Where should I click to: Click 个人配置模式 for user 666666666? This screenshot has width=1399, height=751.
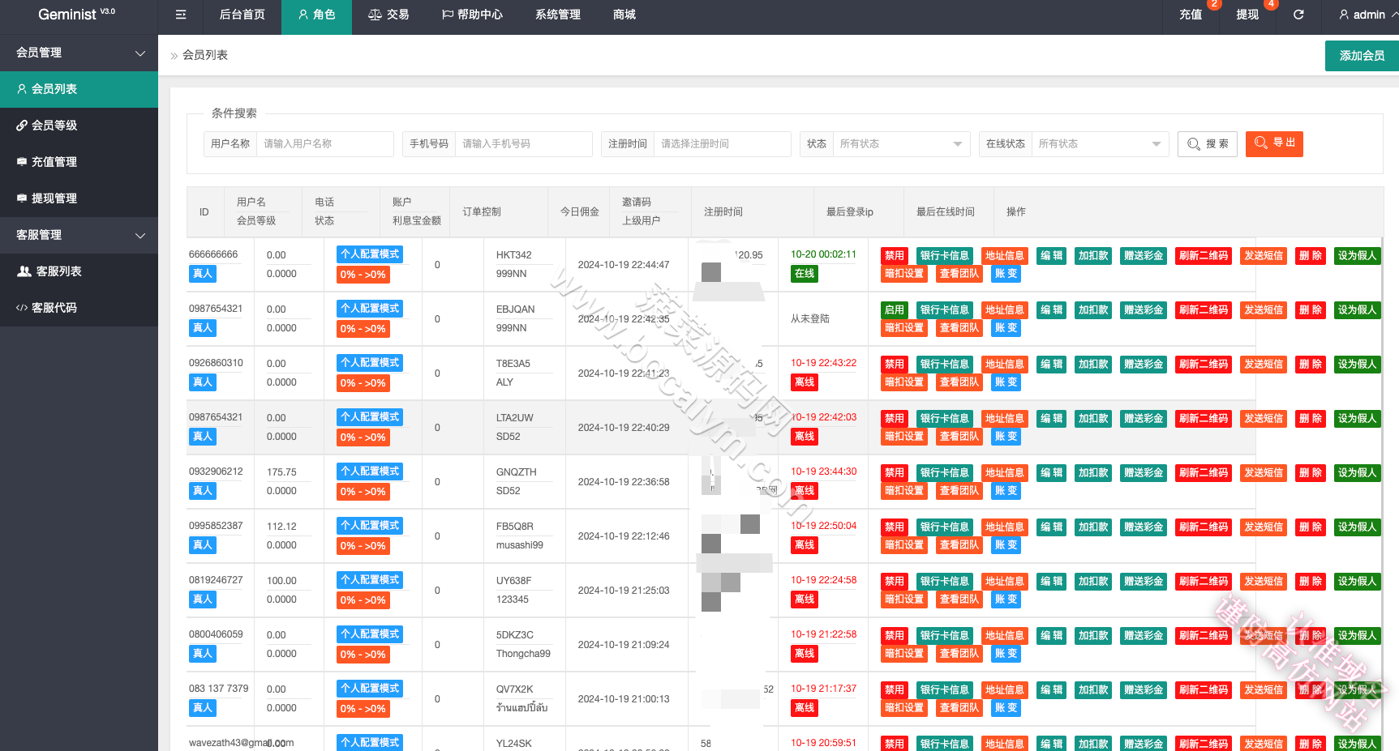coord(370,254)
